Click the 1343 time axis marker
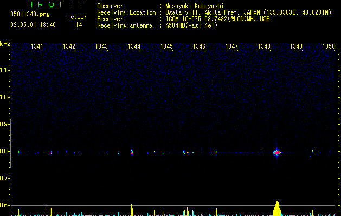This screenshot has height=216, width=341. (x=101, y=46)
